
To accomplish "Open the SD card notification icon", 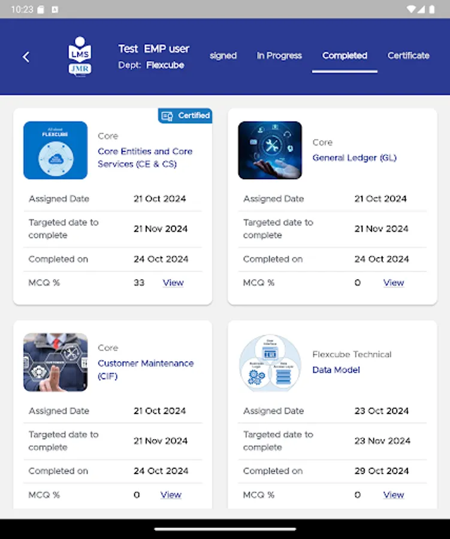I will click(x=41, y=10).
